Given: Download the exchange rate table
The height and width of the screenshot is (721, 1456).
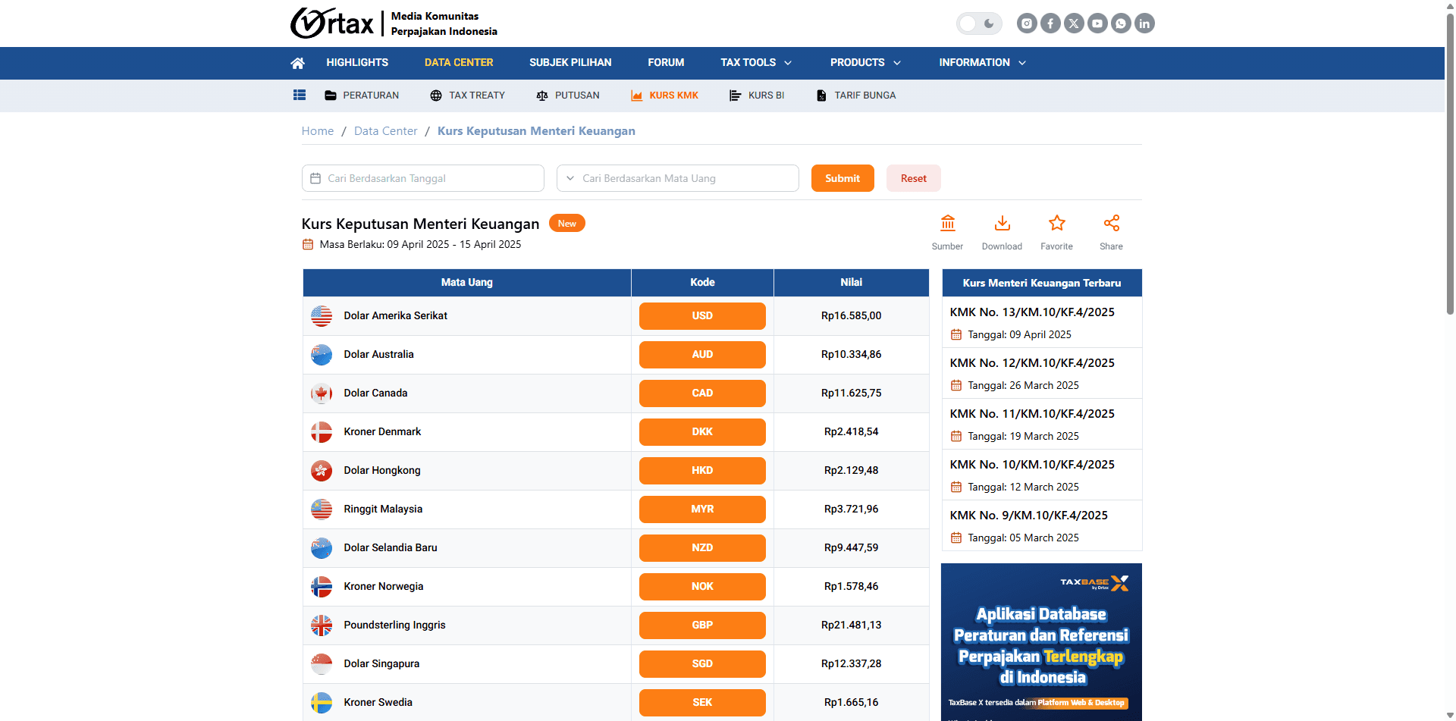Looking at the screenshot, I should tap(1002, 224).
